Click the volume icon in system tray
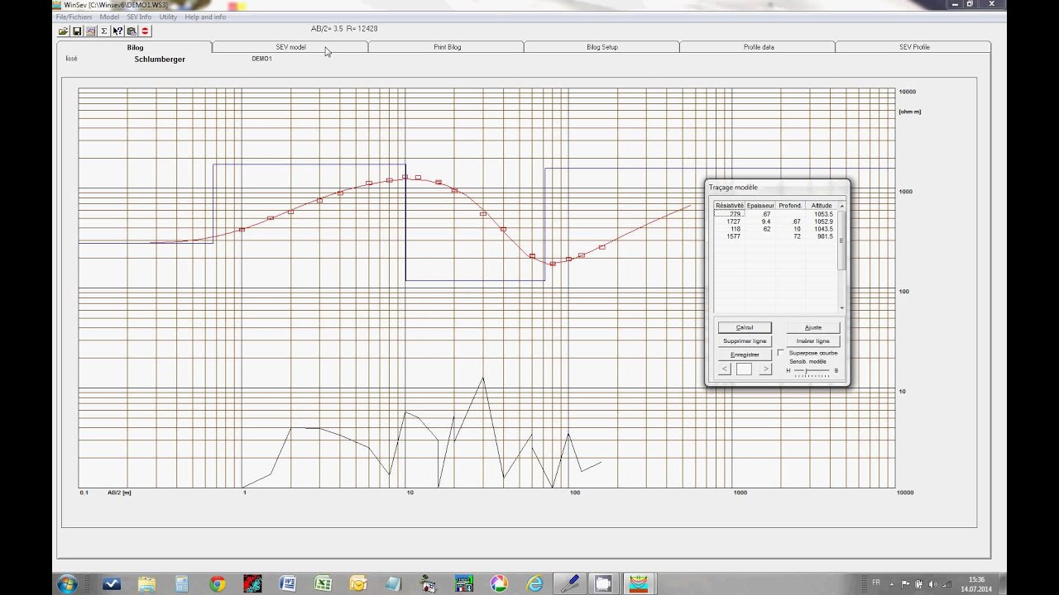The width and height of the screenshot is (1059, 595). click(x=932, y=584)
